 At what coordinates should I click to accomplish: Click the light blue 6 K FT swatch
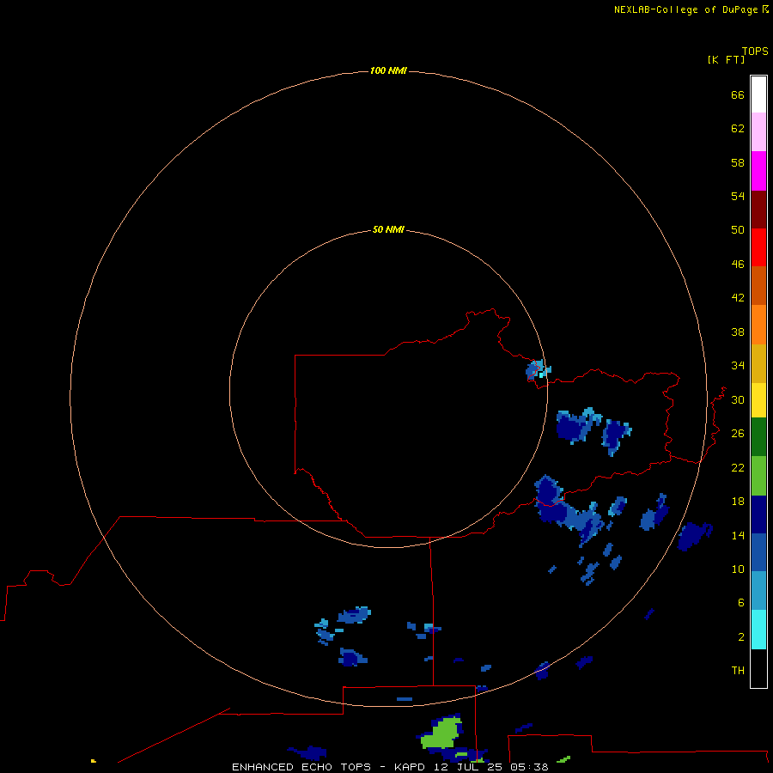(758, 591)
